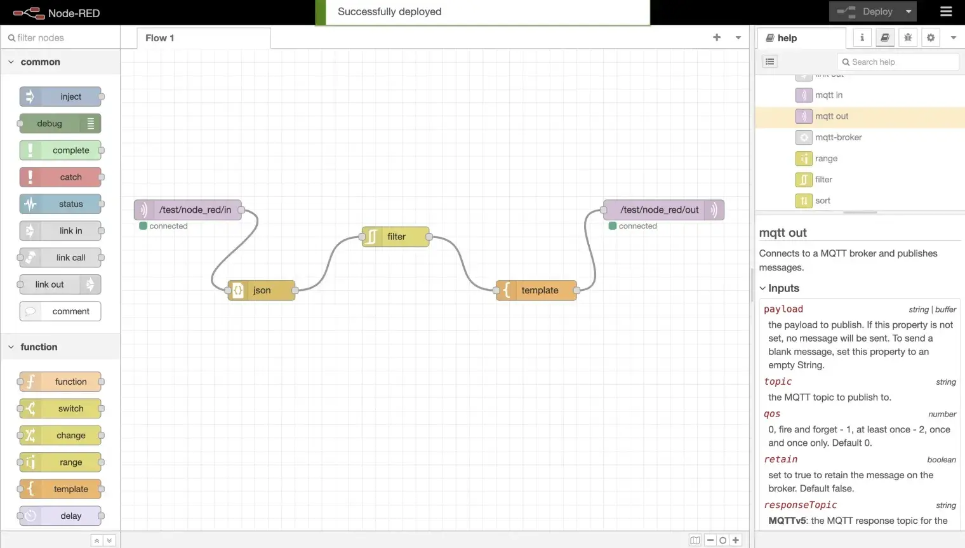Click the Search help input field
Image resolution: width=965 pixels, height=548 pixels.
point(898,62)
